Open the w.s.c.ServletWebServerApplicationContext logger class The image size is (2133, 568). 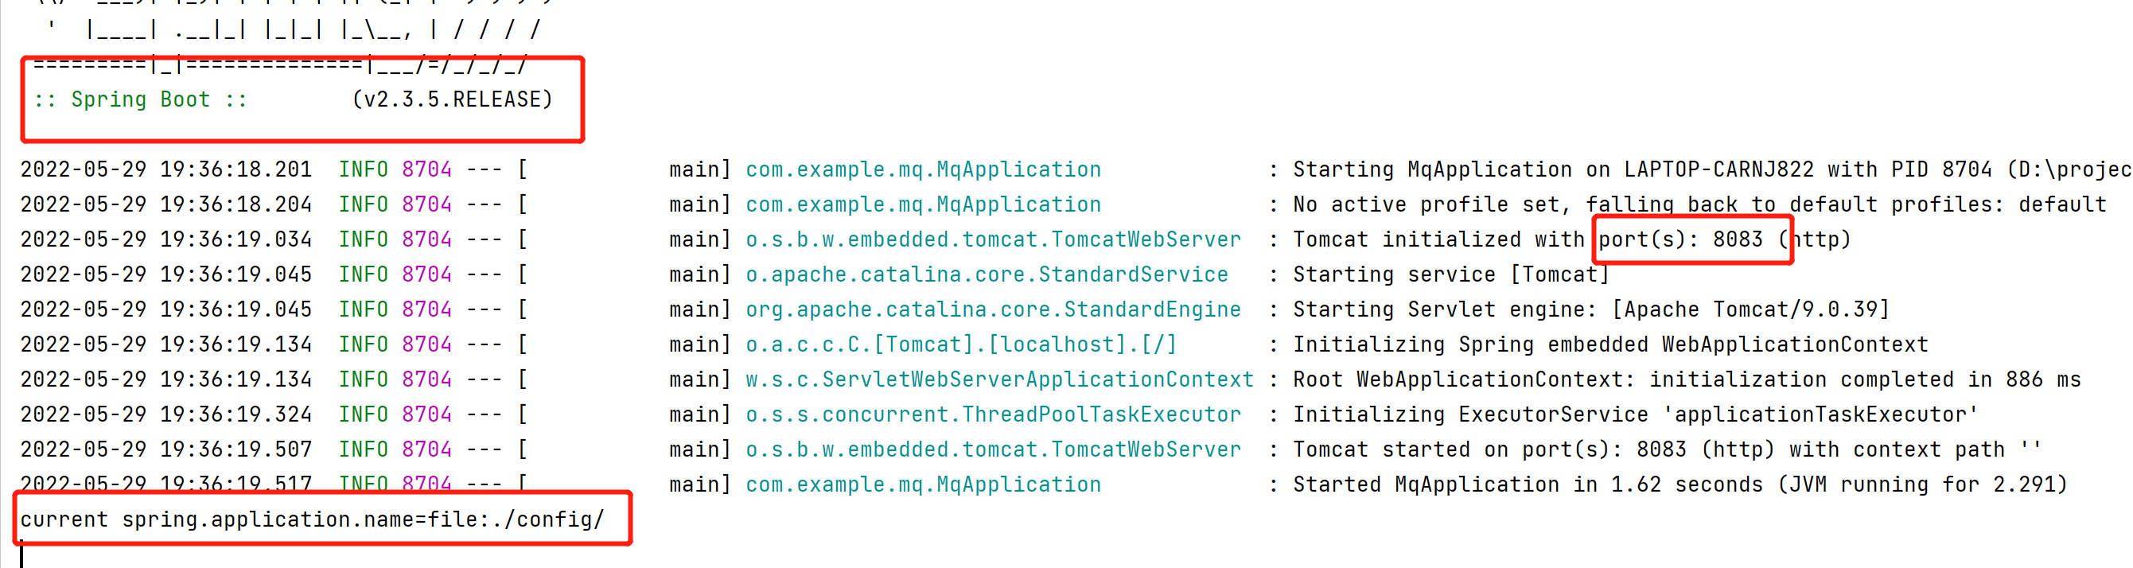(x=999, y=380)
